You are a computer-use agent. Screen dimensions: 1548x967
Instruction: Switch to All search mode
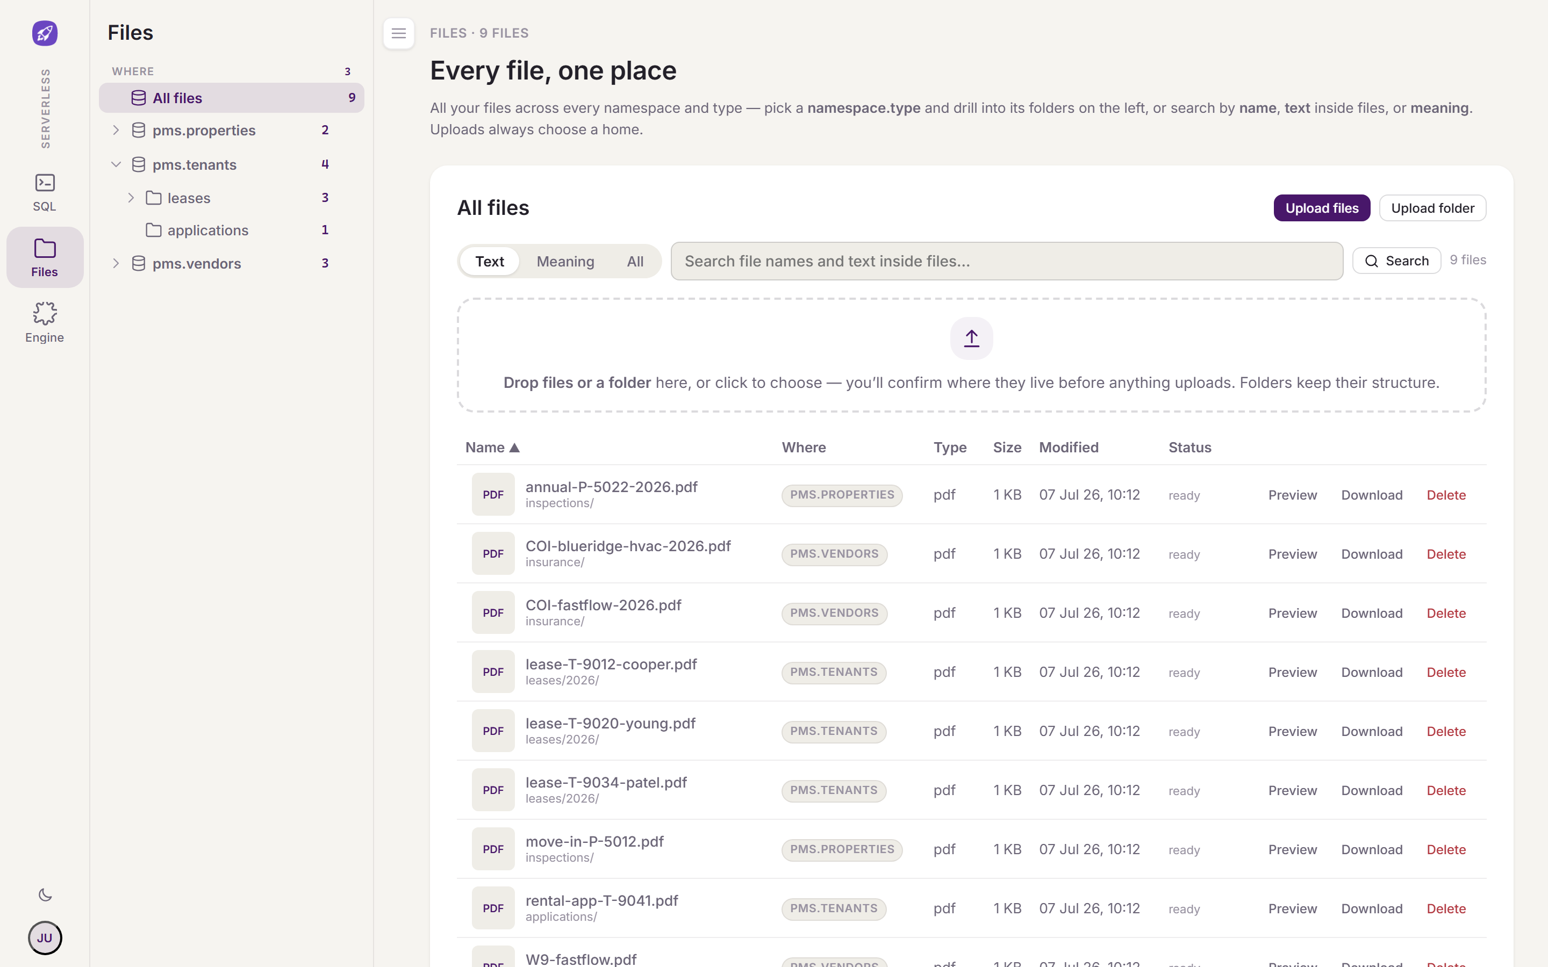click(635, 261)
